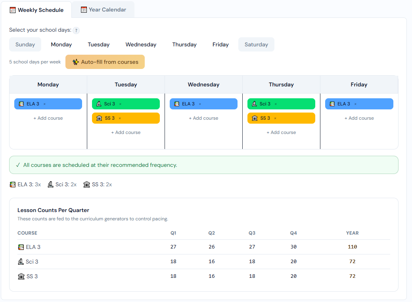
Task: Select the Weekly Schedule tab
Action: pos(36,10)
